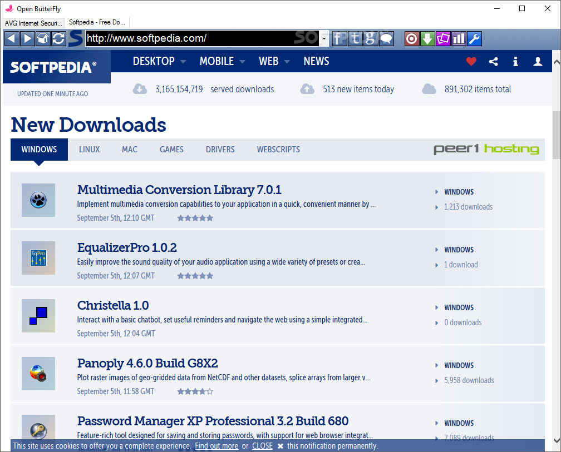Switch to the AVG Internet Security tab
This screenshot has width=561, height=452.
click(33, 23)
